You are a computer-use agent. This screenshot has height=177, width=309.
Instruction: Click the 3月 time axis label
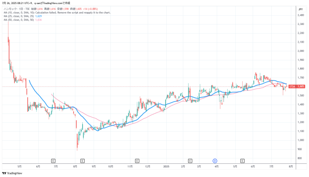tap(199, 167)
